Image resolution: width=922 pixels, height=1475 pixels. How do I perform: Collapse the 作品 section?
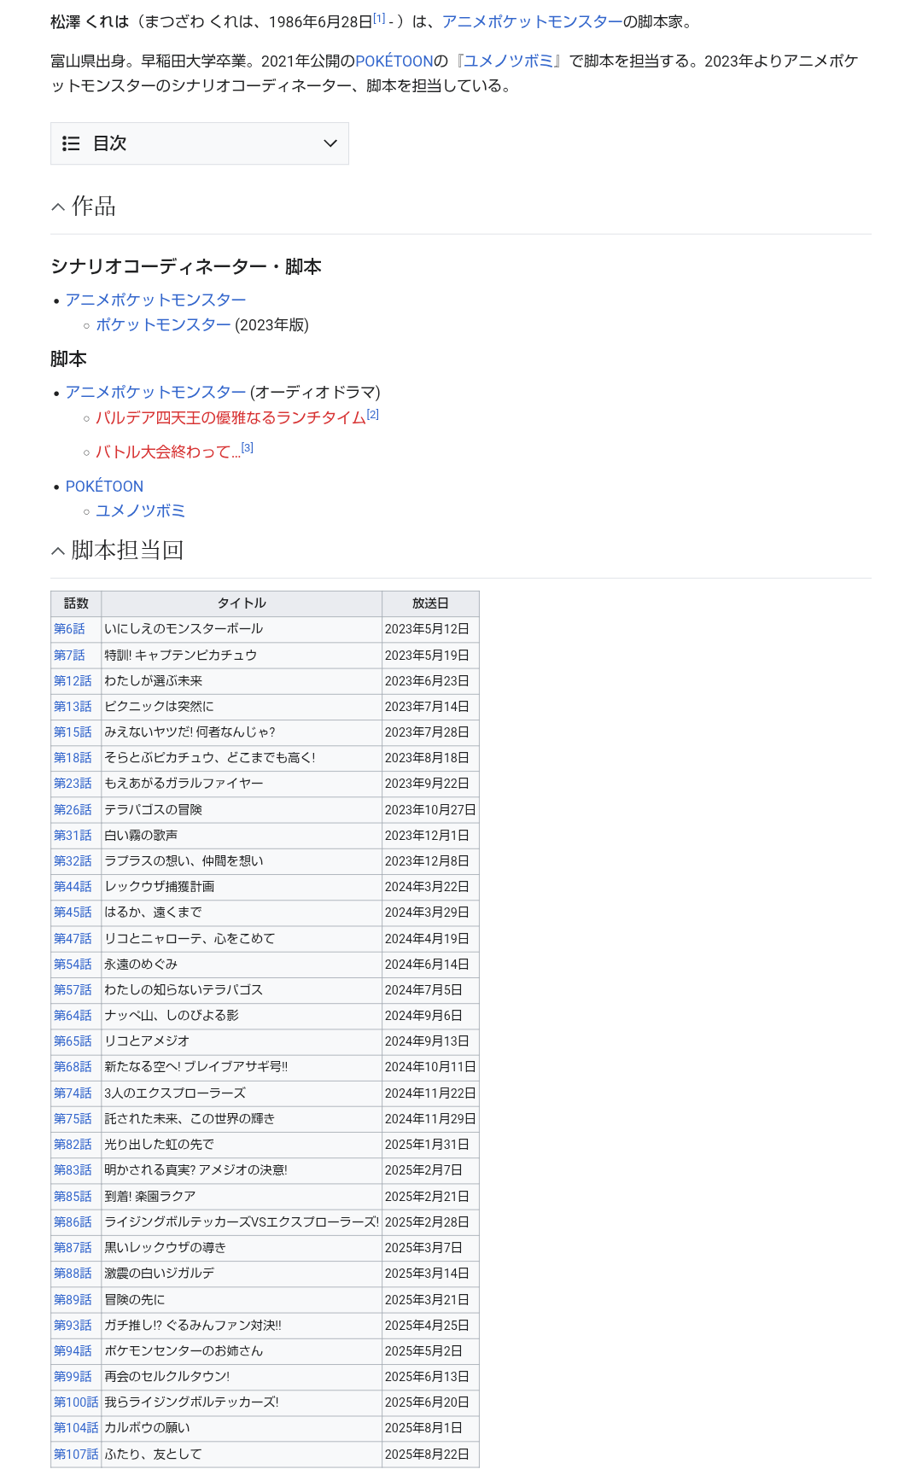58,207
